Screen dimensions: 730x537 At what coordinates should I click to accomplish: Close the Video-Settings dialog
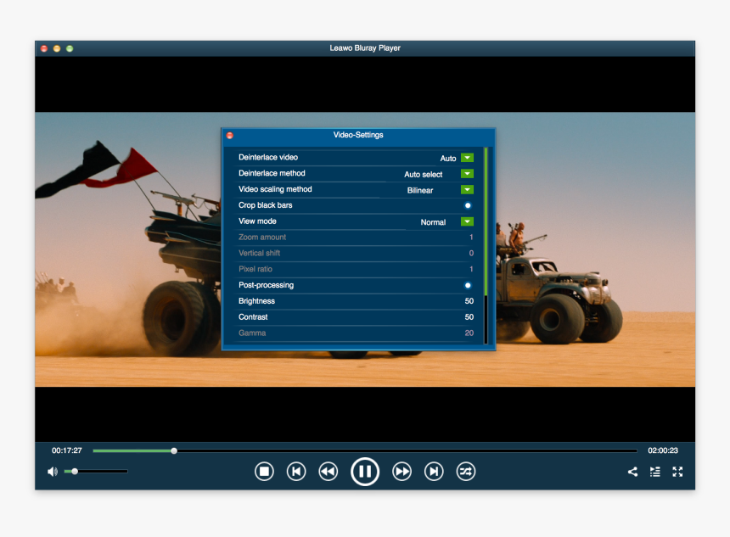[230, 136]
